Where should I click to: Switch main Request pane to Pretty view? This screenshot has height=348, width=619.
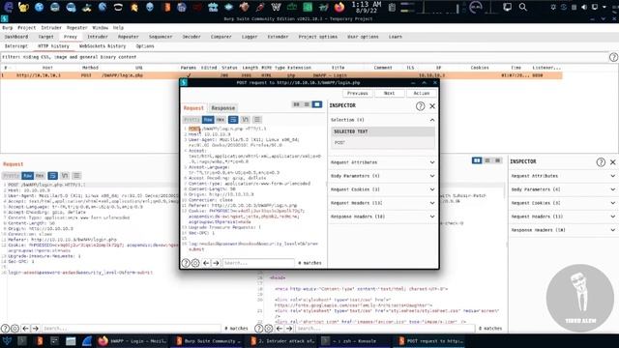click(x=11, y=176)
